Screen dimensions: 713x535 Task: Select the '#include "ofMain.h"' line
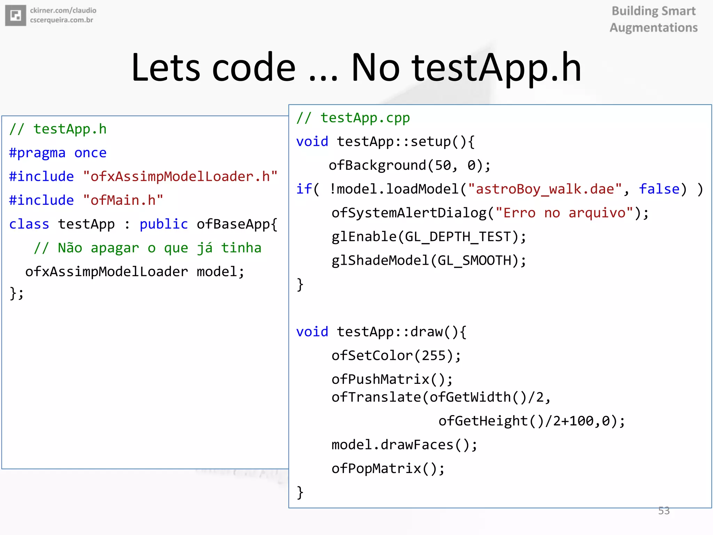[x=86, y=201]
